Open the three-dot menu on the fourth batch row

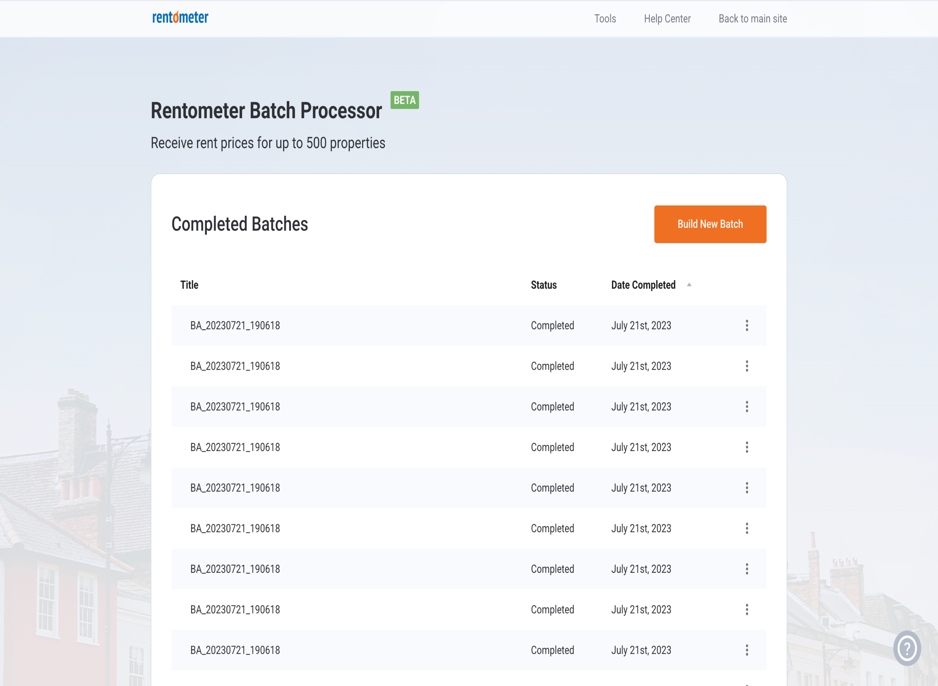[x=747, y=447]
